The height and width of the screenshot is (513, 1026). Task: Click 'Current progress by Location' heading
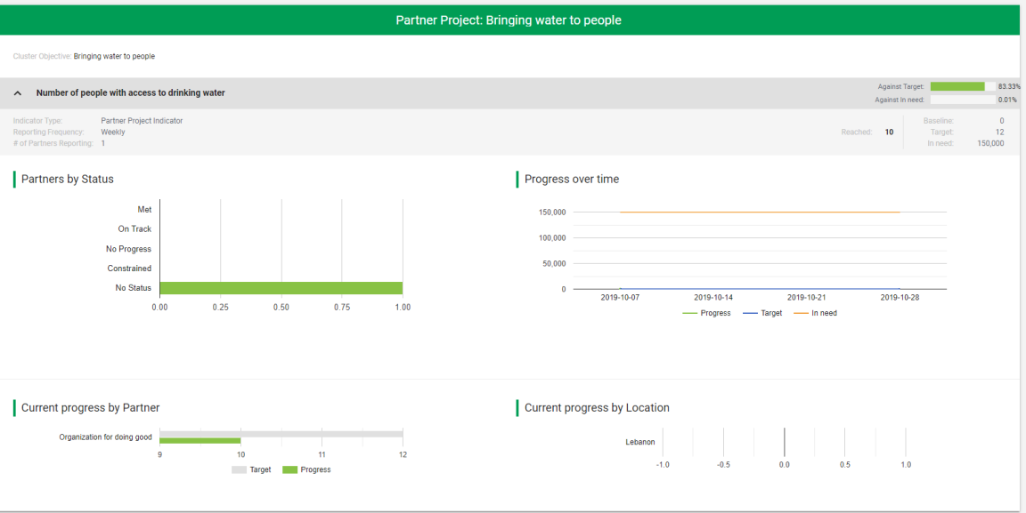597,408
